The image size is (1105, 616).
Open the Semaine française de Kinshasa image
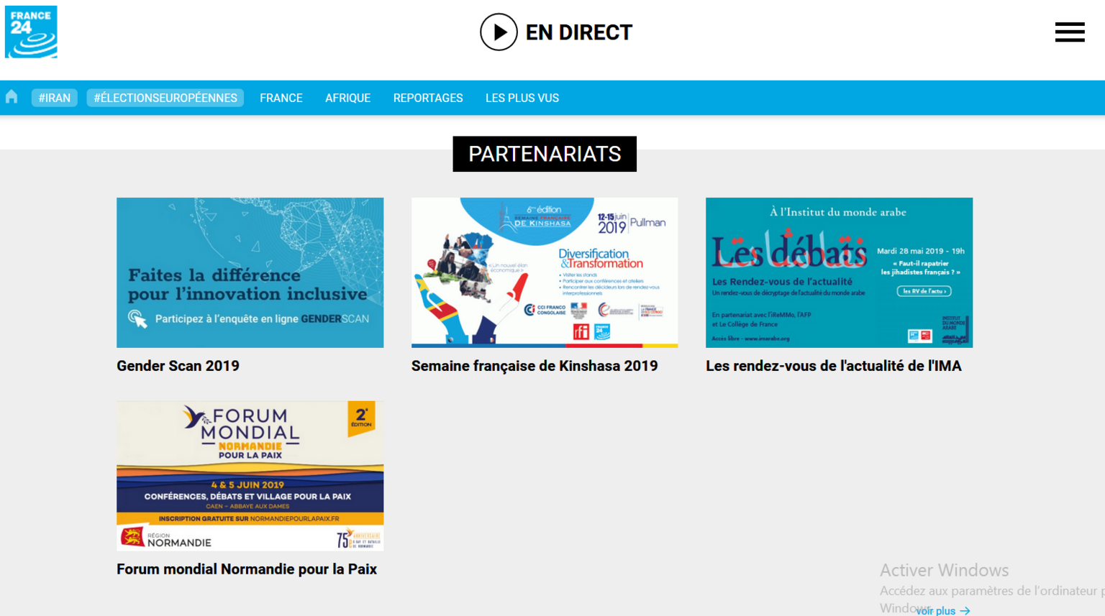(x=544, y=272)
